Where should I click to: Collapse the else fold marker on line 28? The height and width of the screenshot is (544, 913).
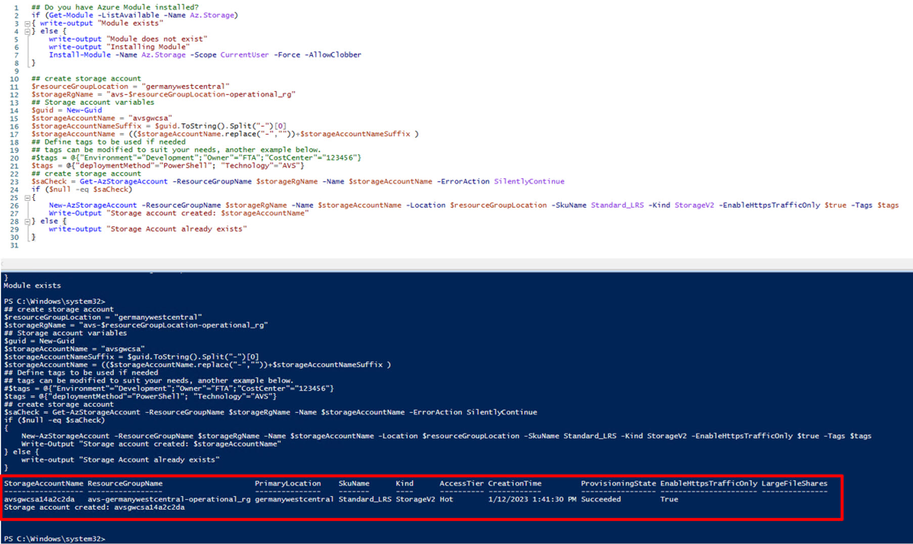[x=27, y=221]
